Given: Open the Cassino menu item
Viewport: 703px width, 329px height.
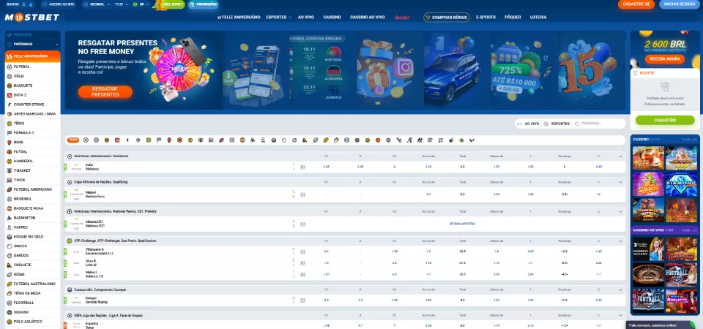Looking at the screenshot, I should click(332, 16).
